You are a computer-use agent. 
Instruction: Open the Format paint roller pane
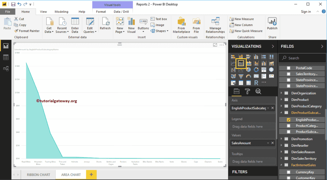[x=247, y=91]
